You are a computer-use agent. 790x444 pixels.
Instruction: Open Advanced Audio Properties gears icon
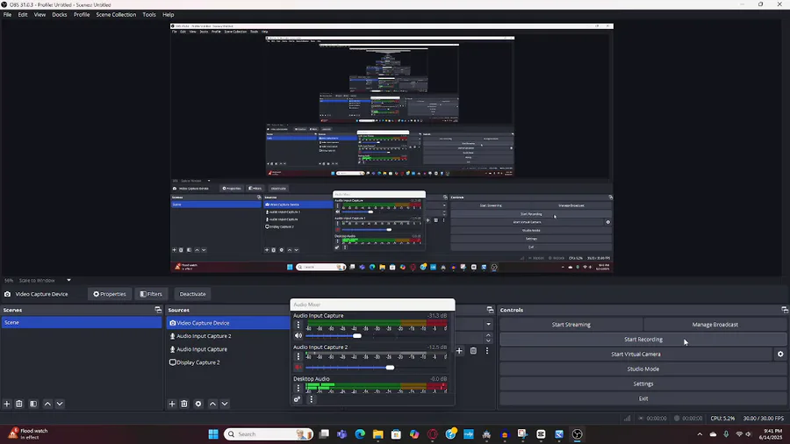point(298,399)
